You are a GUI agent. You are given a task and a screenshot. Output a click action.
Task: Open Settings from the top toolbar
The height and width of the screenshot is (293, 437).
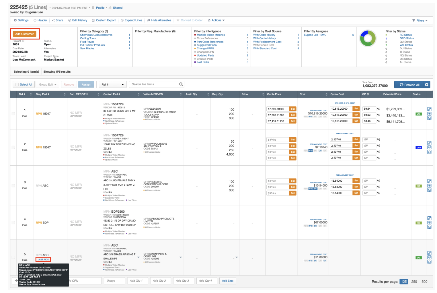click(21, 20)
